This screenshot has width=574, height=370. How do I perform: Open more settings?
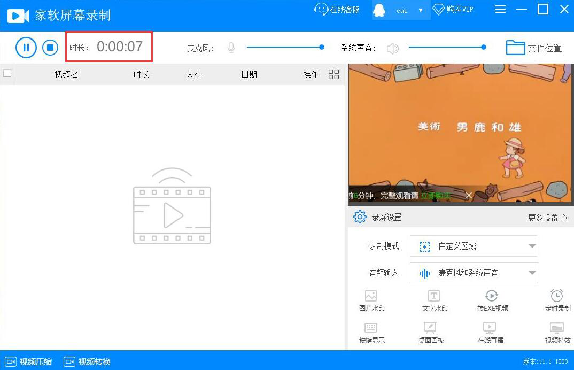(548, 218)
